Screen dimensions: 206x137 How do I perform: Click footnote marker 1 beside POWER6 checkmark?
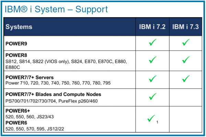point(157,122)
